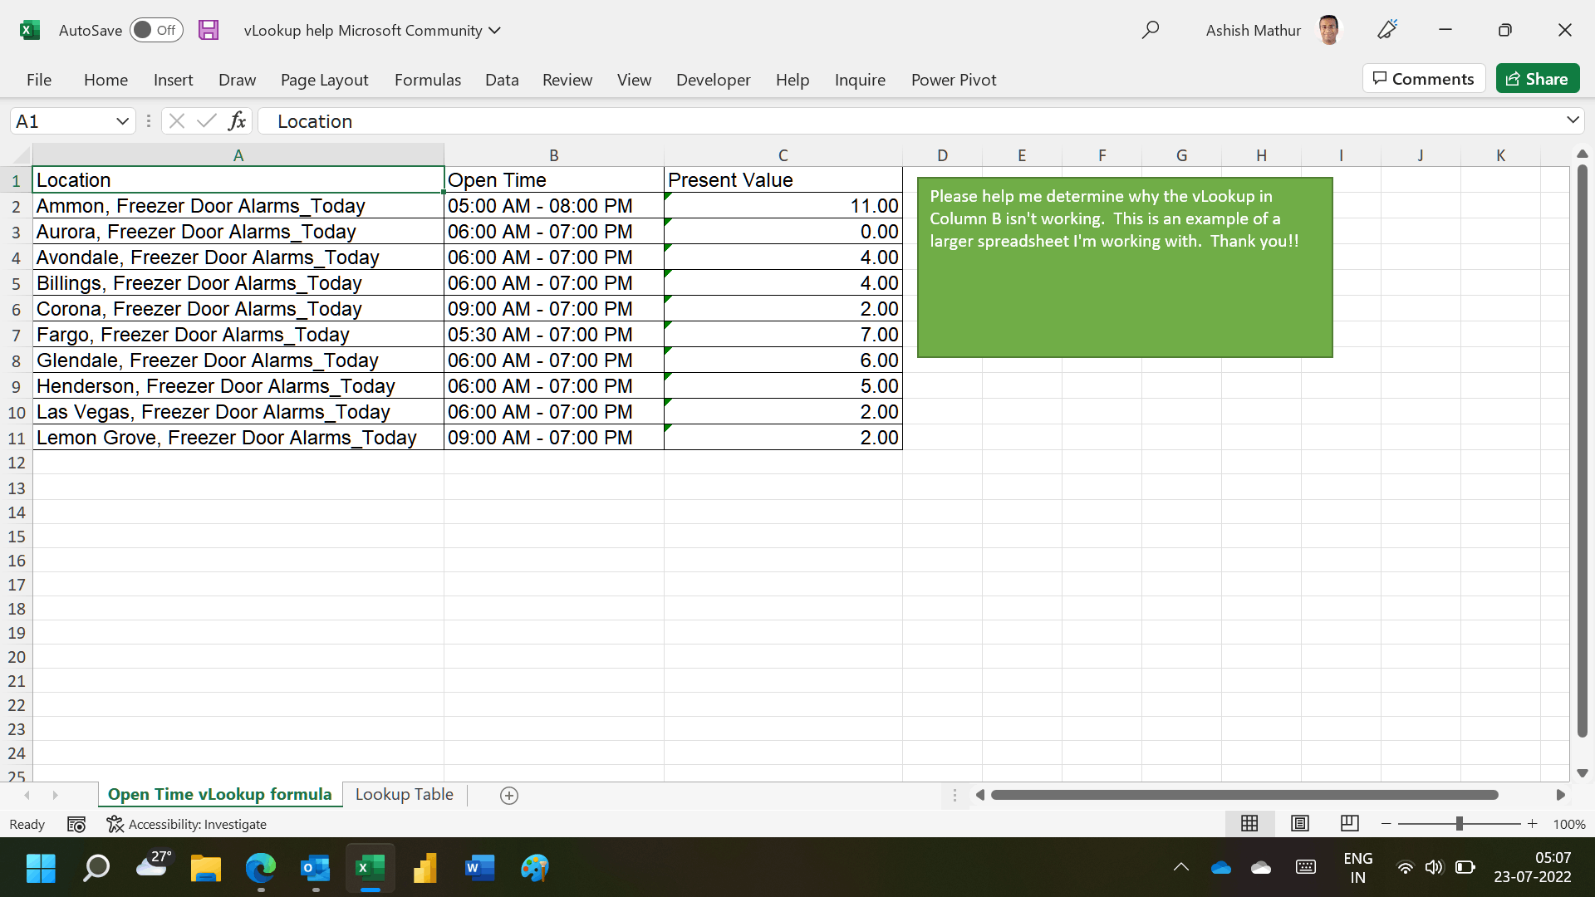The height and width of the screenshot is (897, 1595).
Task: Select the Insert Function (fx) icon
Action: (238, 120)
